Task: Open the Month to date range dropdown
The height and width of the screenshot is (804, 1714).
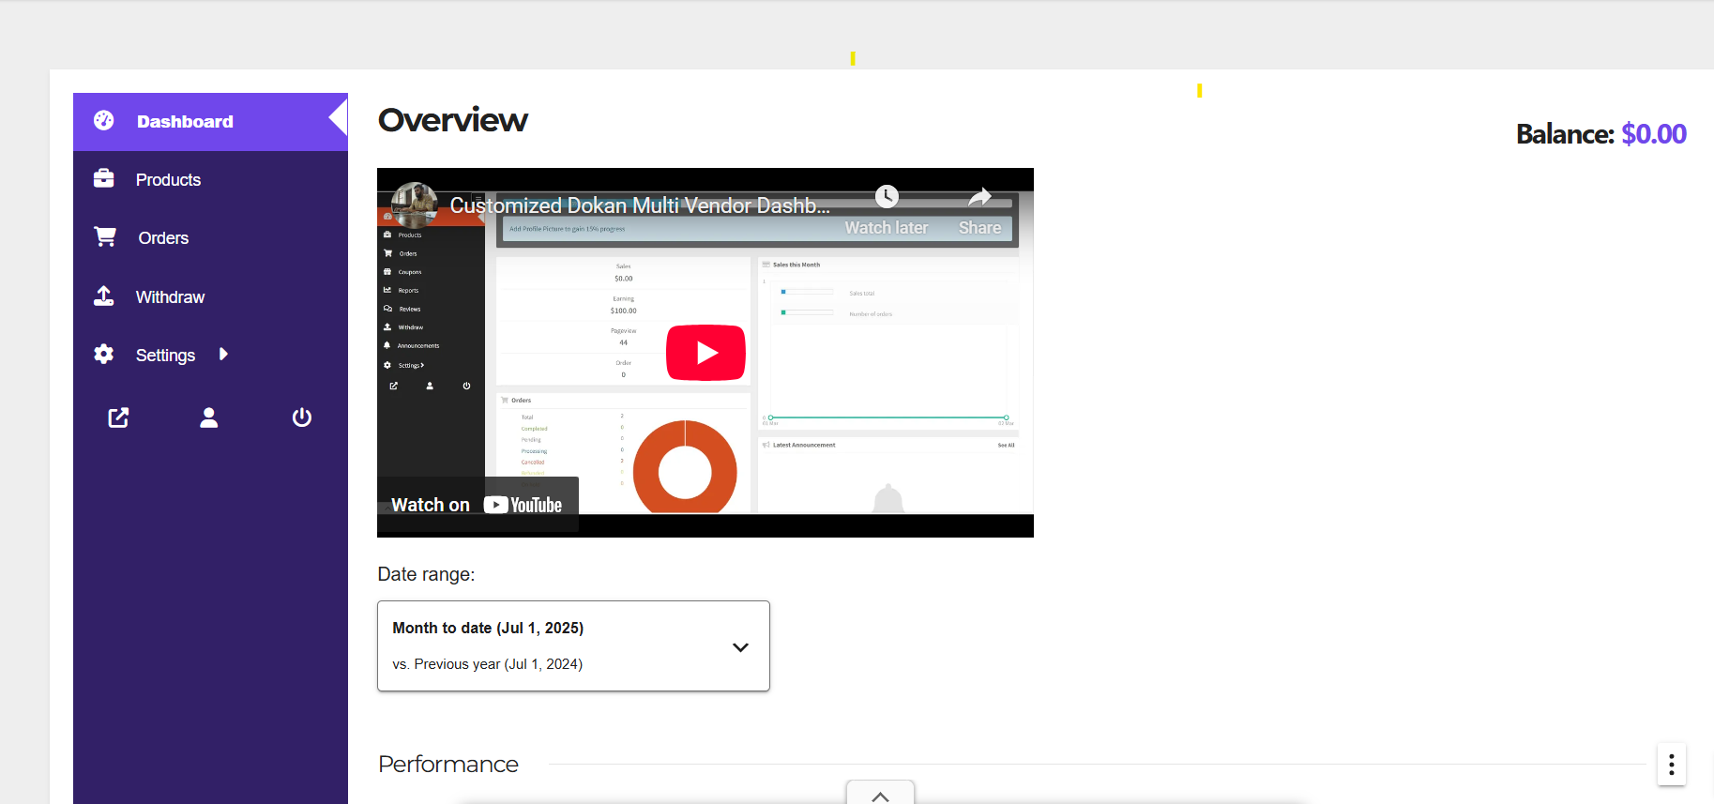Action: point(573,646)
